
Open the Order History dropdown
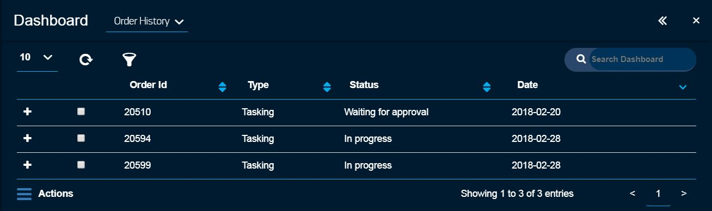tap(147, 22)
